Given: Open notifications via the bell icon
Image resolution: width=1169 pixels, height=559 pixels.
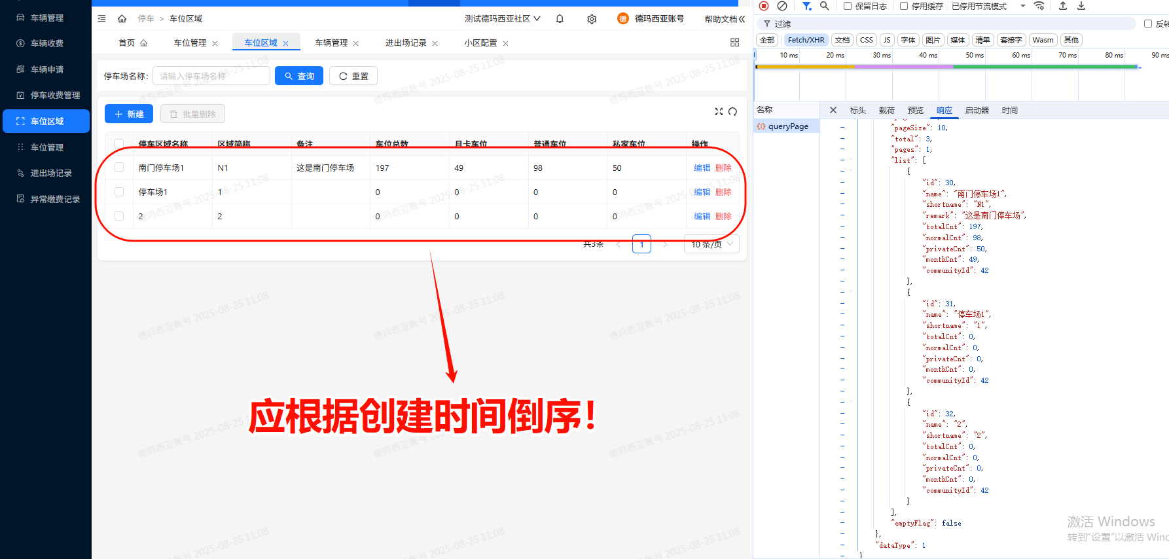Looking at the screenshot, I should coord(560,19).
